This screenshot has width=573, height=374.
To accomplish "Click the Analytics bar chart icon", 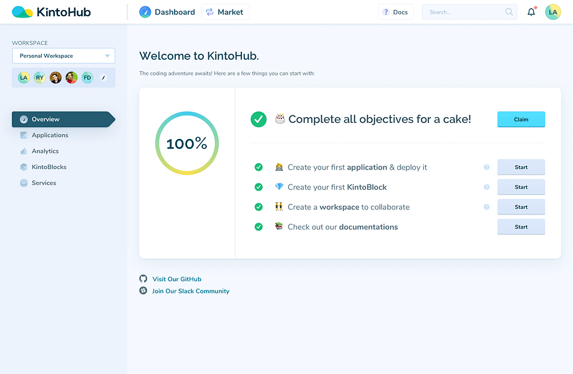I will point(24,151).
